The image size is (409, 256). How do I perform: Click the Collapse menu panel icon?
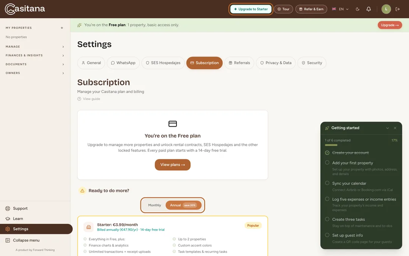[x=8, y=240]
